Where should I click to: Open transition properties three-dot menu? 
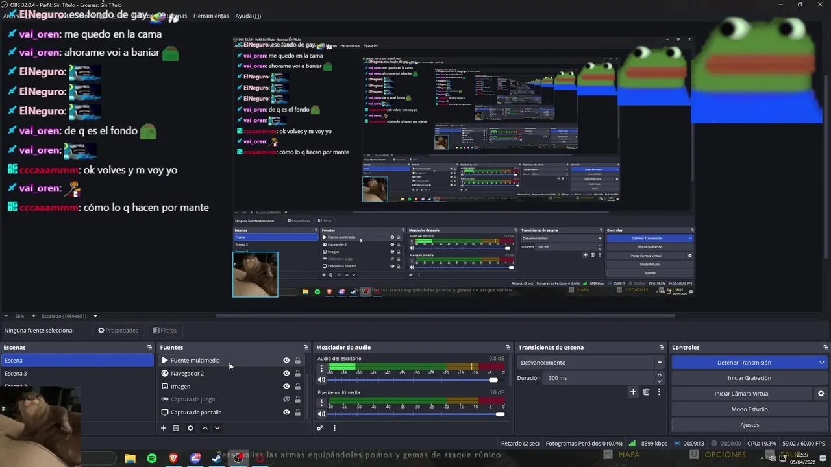coord(659,392)
